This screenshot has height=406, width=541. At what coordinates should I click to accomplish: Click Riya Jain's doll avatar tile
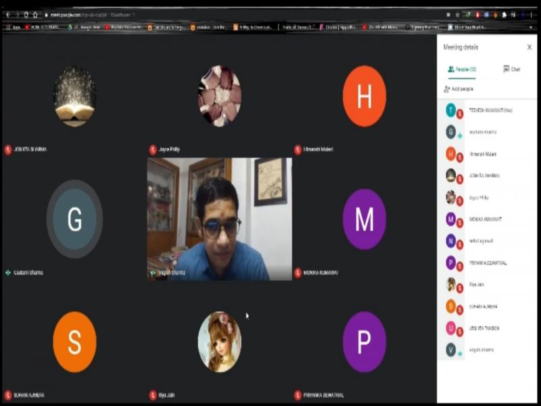pyautogui.click(x=219, y=342)
